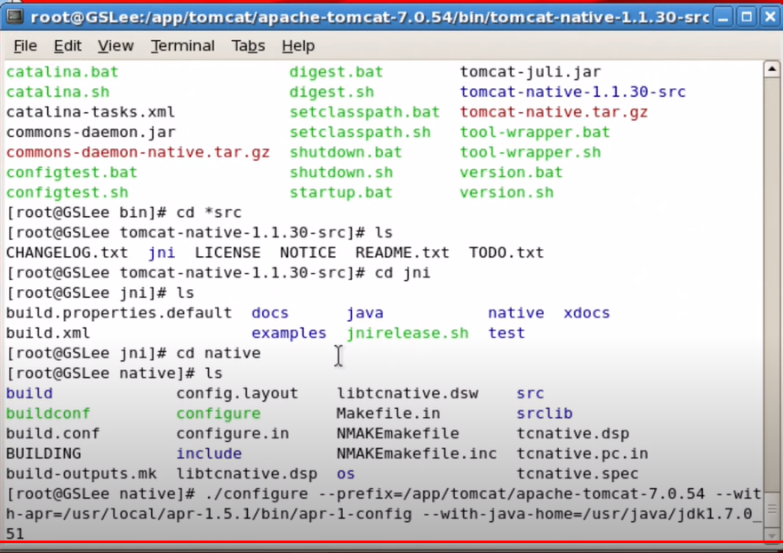Image resolution: width=783 pixels, height=553 pixels.
Task: Click digest.bat file name
Action: [x=336, y=72]
